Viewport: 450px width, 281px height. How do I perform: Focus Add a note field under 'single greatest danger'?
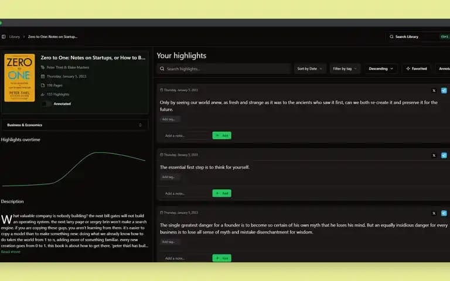186,258
